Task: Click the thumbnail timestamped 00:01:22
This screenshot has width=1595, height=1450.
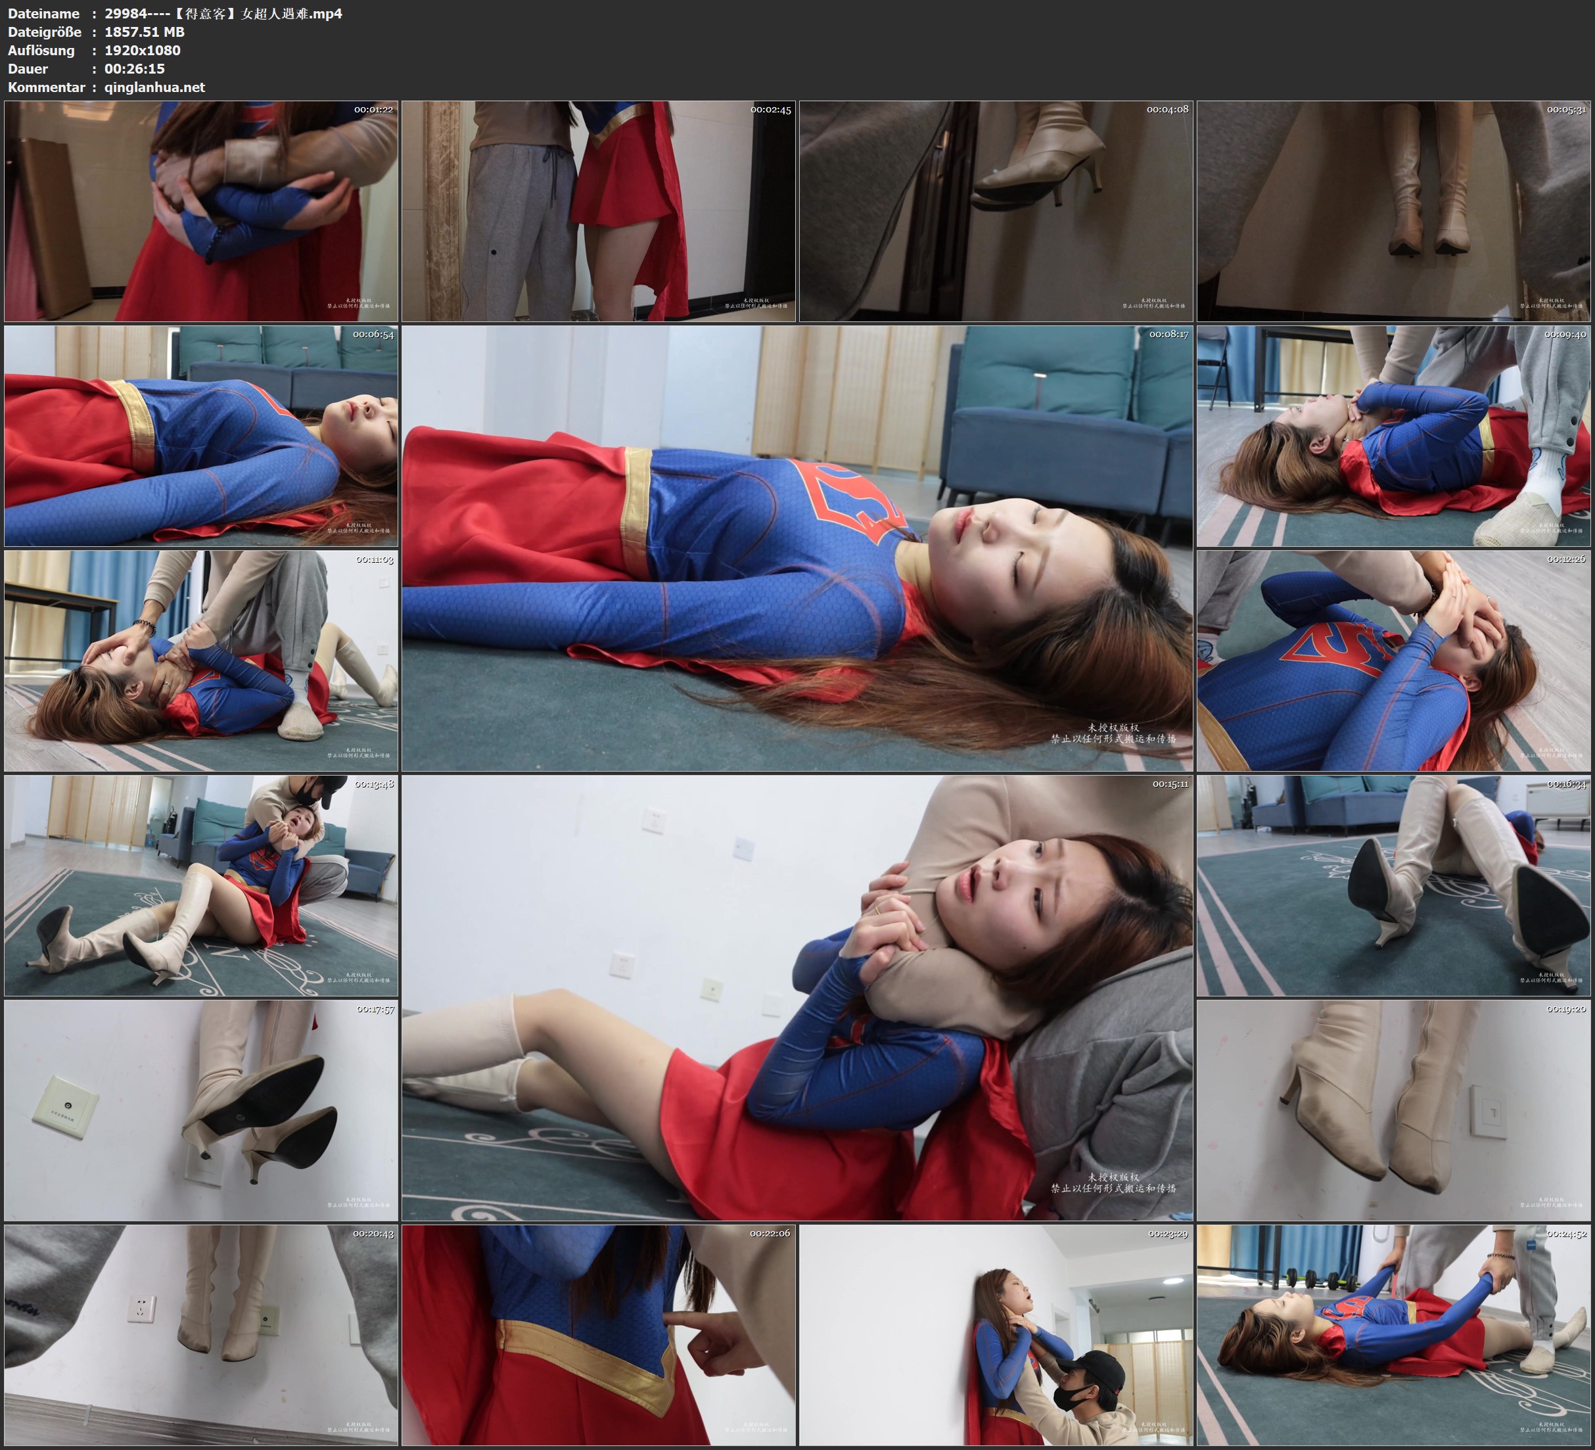Action: click(201, 210)
